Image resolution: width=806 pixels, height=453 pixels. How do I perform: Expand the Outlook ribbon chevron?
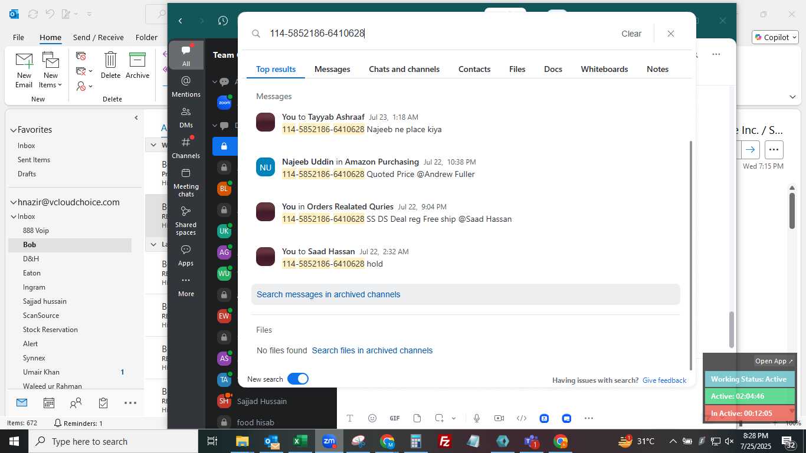(x=792, y=97)
